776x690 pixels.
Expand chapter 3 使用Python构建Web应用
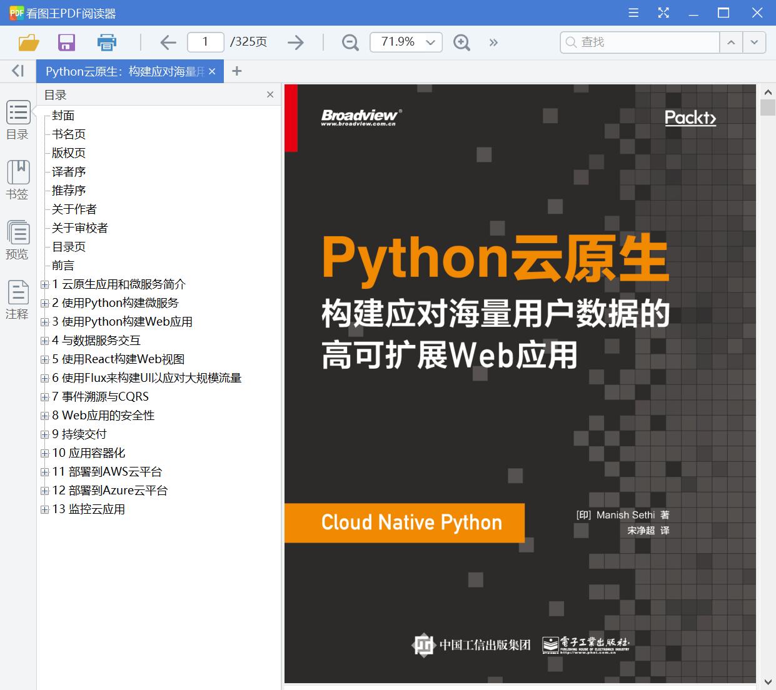pyautogui.click(x=44, y=322)
